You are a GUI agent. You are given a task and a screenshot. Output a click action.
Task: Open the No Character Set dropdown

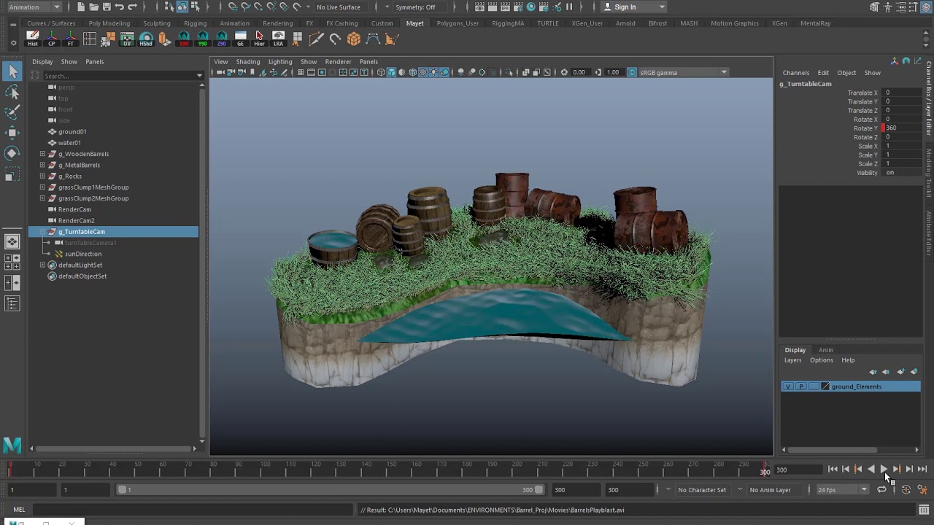703,490
